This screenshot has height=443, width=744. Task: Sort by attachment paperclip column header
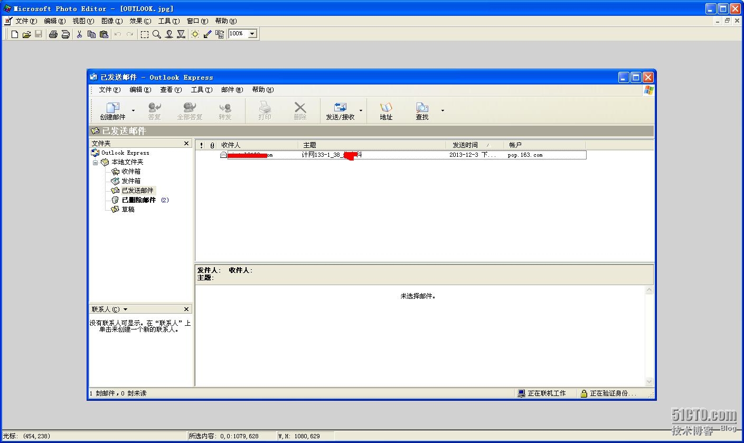(x=212, y=145)
